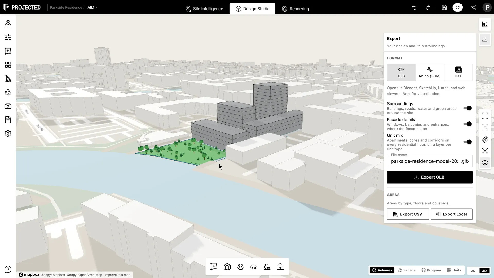Select the DXF format
This screenshot has width=494, height=278.
[458, 72]
